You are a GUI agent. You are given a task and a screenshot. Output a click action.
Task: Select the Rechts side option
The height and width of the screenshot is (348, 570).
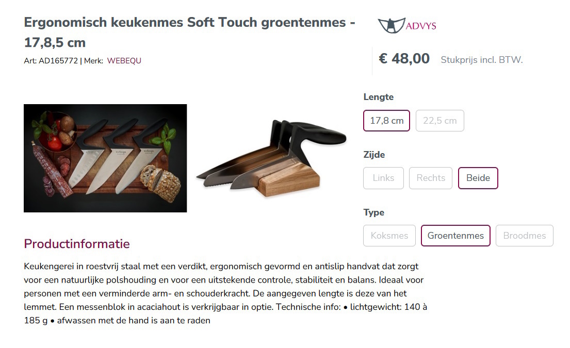pos(430,178)
